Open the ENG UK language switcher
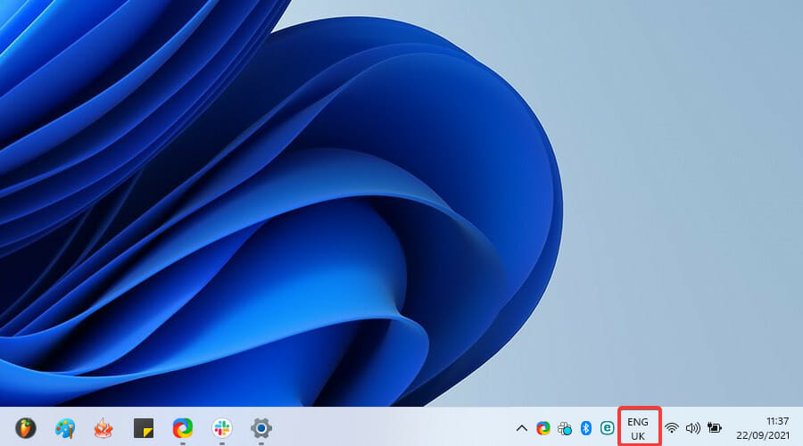The width and height of the screenshot is (803, 446). click(638, 428)
